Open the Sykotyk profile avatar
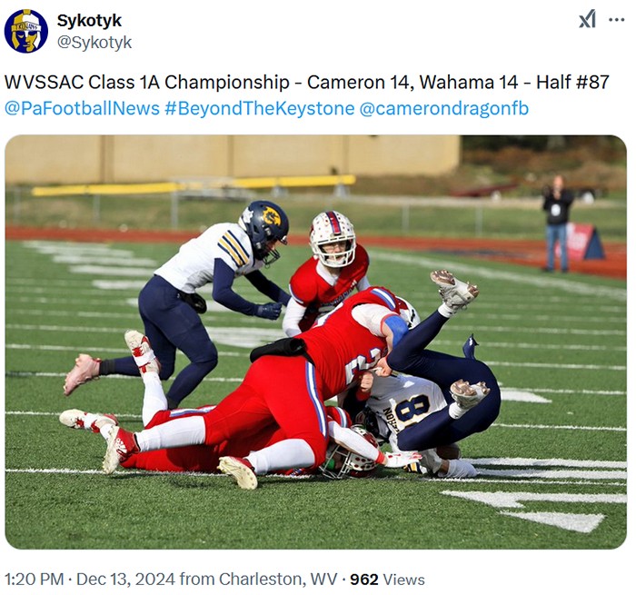Viewport: 636px width, 595px height. click(26, 31)
